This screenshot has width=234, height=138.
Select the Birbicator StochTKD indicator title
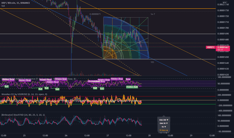23,115
